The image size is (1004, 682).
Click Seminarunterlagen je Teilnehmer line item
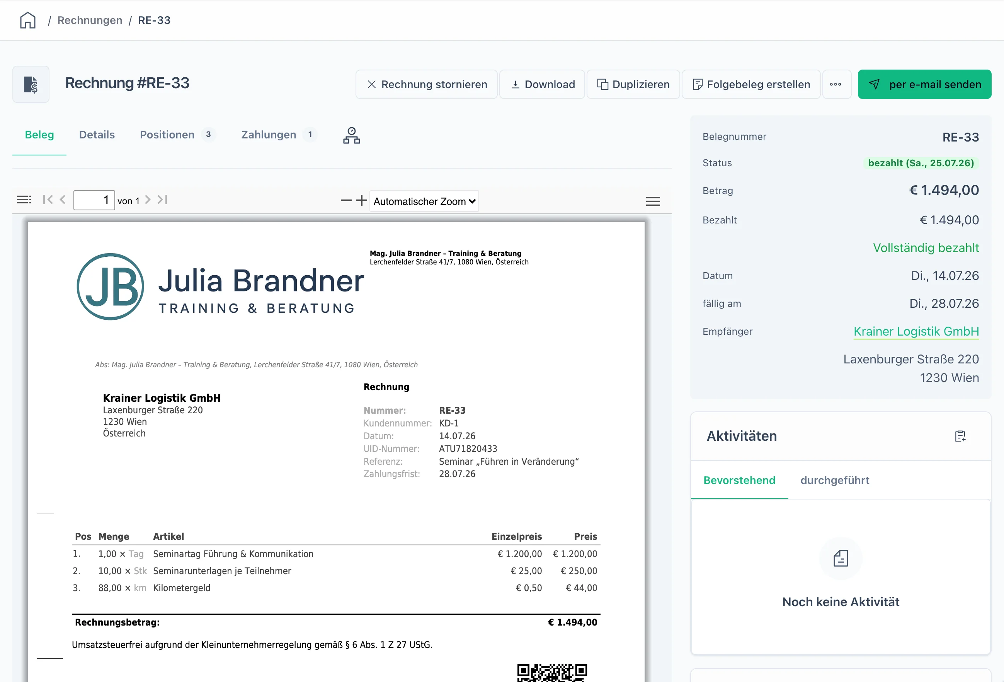tap(222, 571)
